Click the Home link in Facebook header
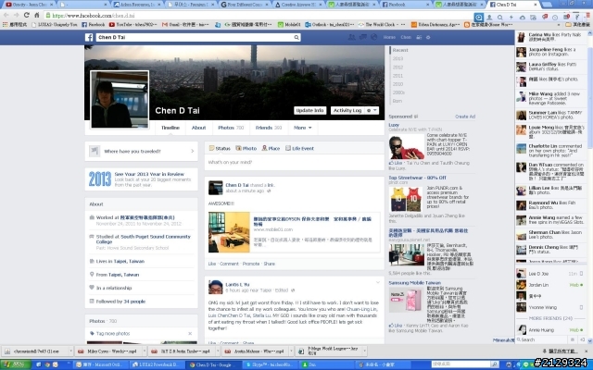Image resolution: width=593 pixels, height=370 pixels. click(389, 37)
